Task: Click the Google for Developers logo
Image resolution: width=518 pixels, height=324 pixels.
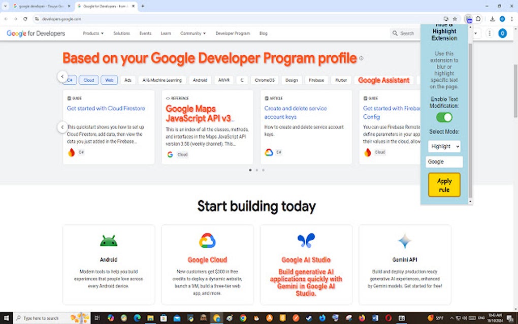Action: click(36, 33)
